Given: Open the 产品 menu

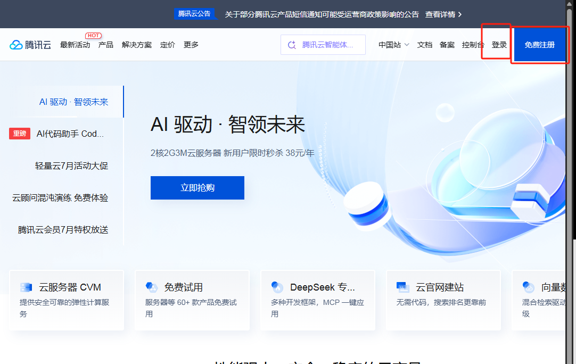Looking at the screenshot, I should click(106, 45).
